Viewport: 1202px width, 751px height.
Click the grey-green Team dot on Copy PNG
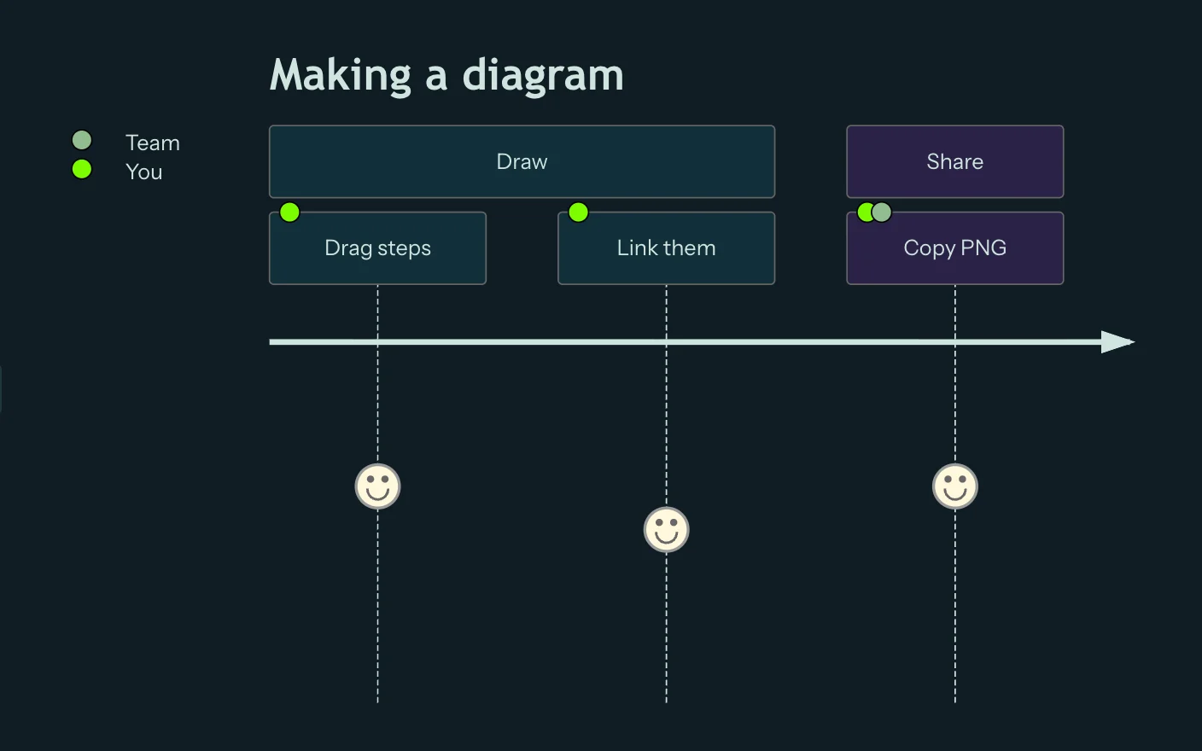coord(882,212)
